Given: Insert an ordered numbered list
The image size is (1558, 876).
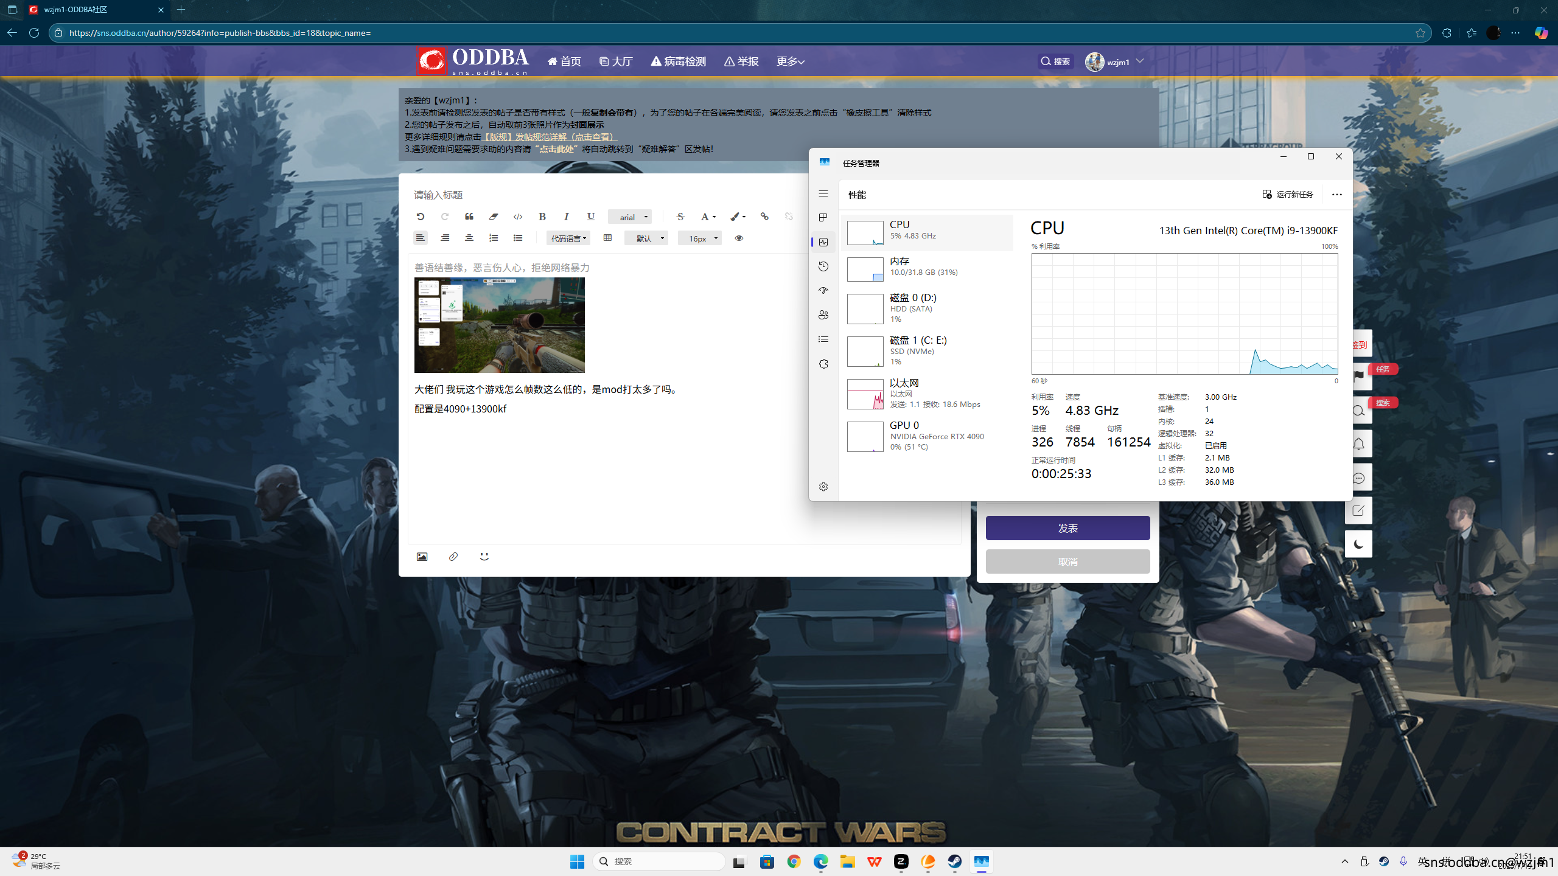Looking at the screenshot, I should pyautogui.click(x=493, y=238).
